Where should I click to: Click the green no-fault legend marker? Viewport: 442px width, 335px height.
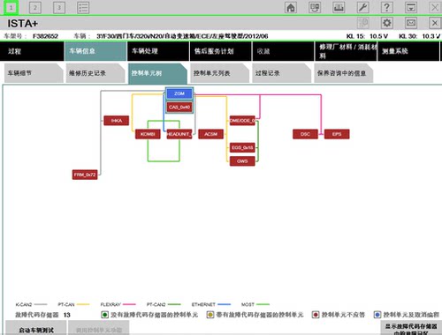(x=104, y=315)
